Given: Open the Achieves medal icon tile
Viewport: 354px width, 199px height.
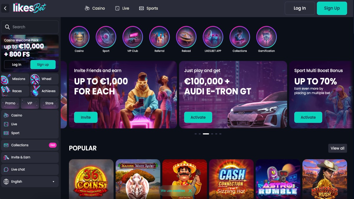Looking at the screenshot, I should (44, 91).
